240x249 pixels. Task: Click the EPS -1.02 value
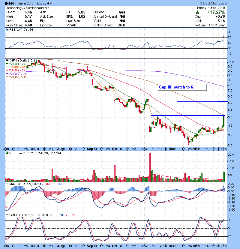point(81,16)
